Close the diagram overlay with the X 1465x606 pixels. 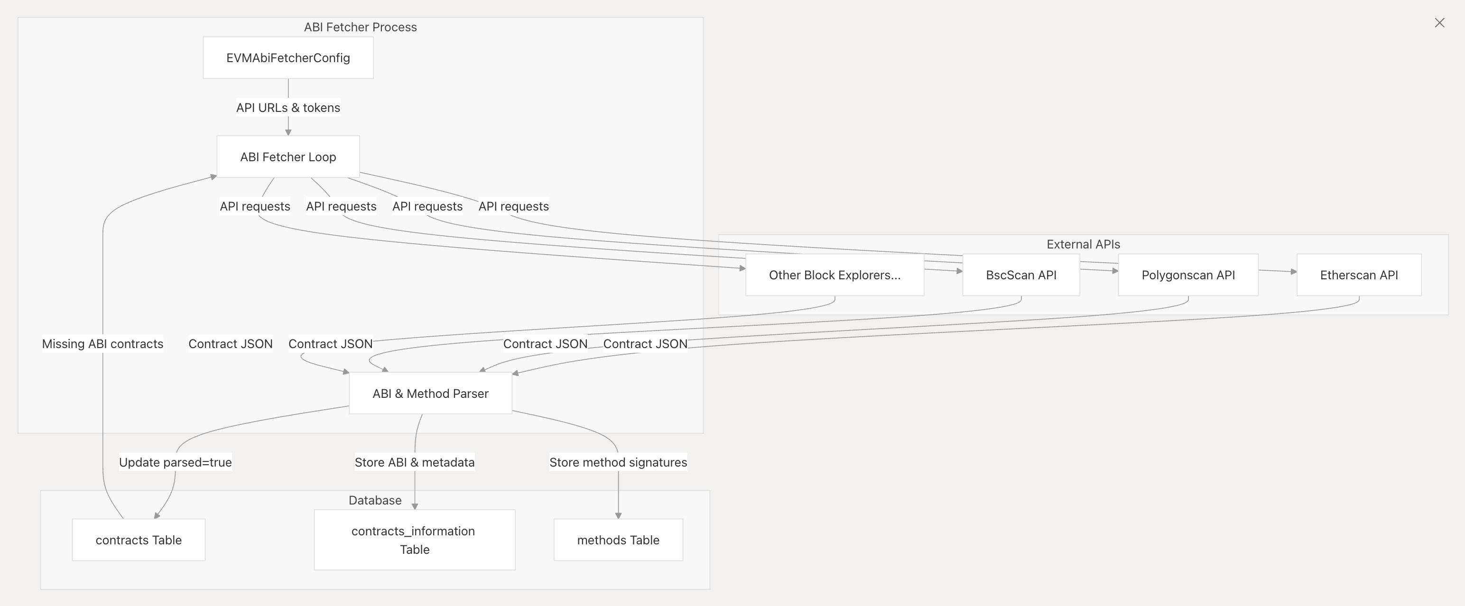(x=1439, y=23)
